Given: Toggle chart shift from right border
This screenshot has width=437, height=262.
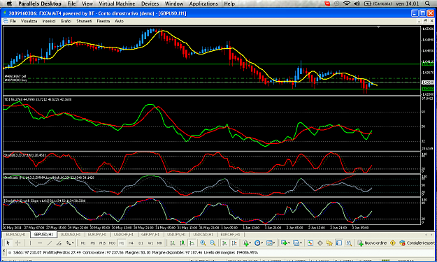Looking at the screenshot, I should (234, 243).
